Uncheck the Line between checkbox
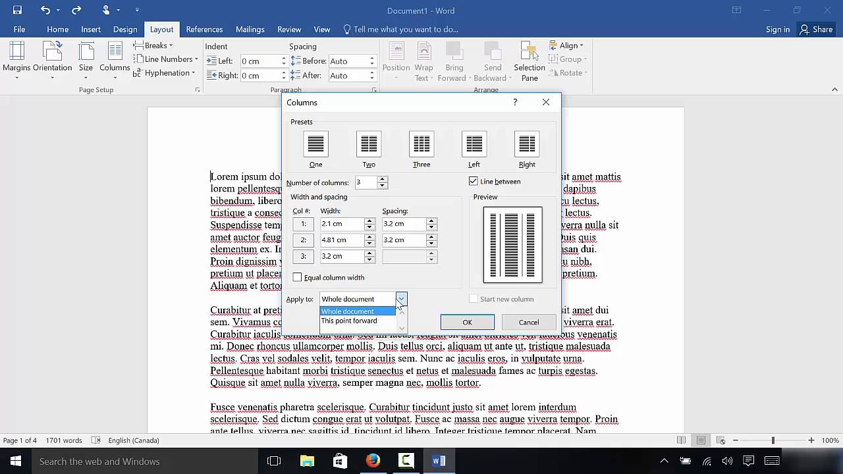The height and width of the screenshot is (474, 843). coord(474,181)
